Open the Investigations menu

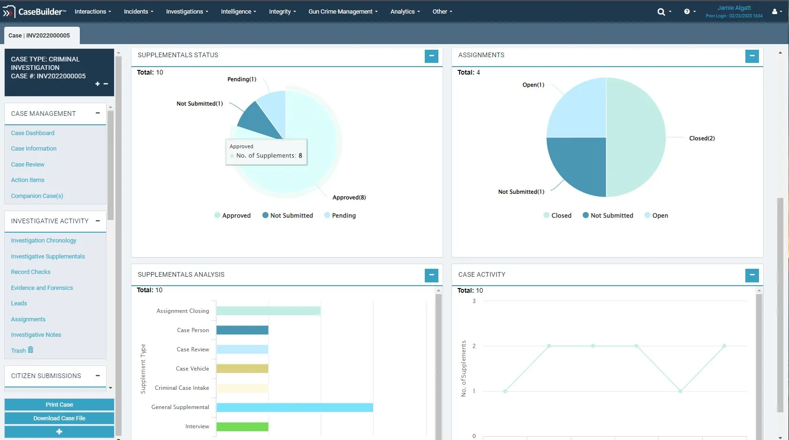click(x=187, y=12)
